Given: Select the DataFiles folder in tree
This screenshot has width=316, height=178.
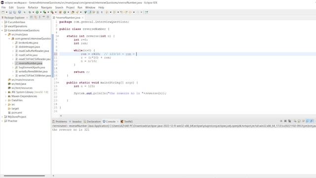Looking at the screenshot, I should tap(15, 100).
